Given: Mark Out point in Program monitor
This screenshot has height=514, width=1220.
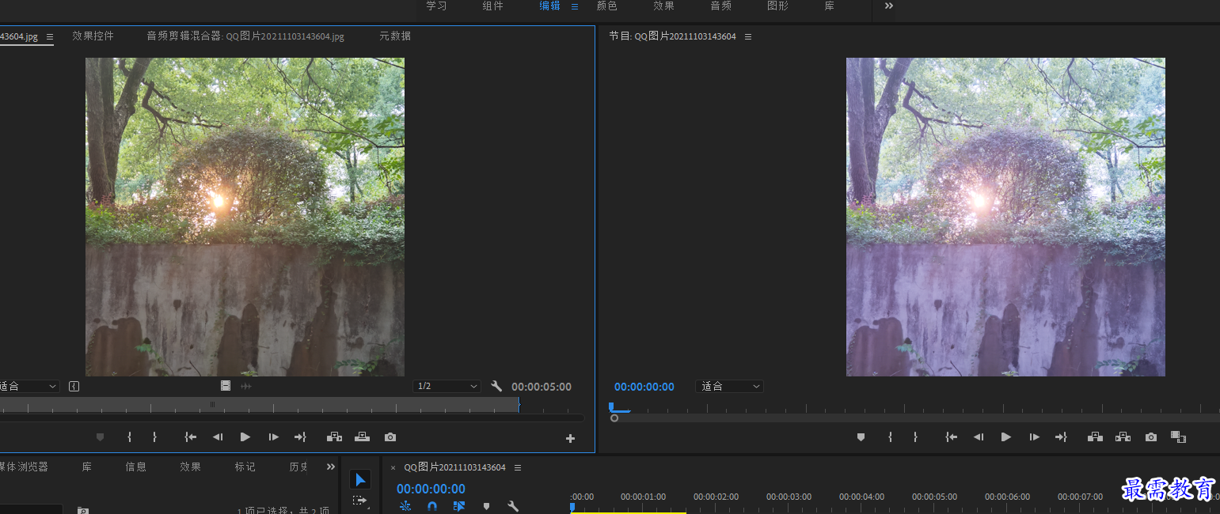Looking at the screenshot, I should tap(915, 437).
